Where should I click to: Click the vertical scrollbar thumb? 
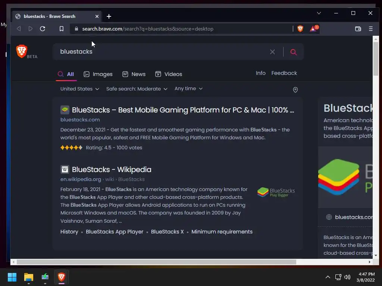tap(375, 59)
